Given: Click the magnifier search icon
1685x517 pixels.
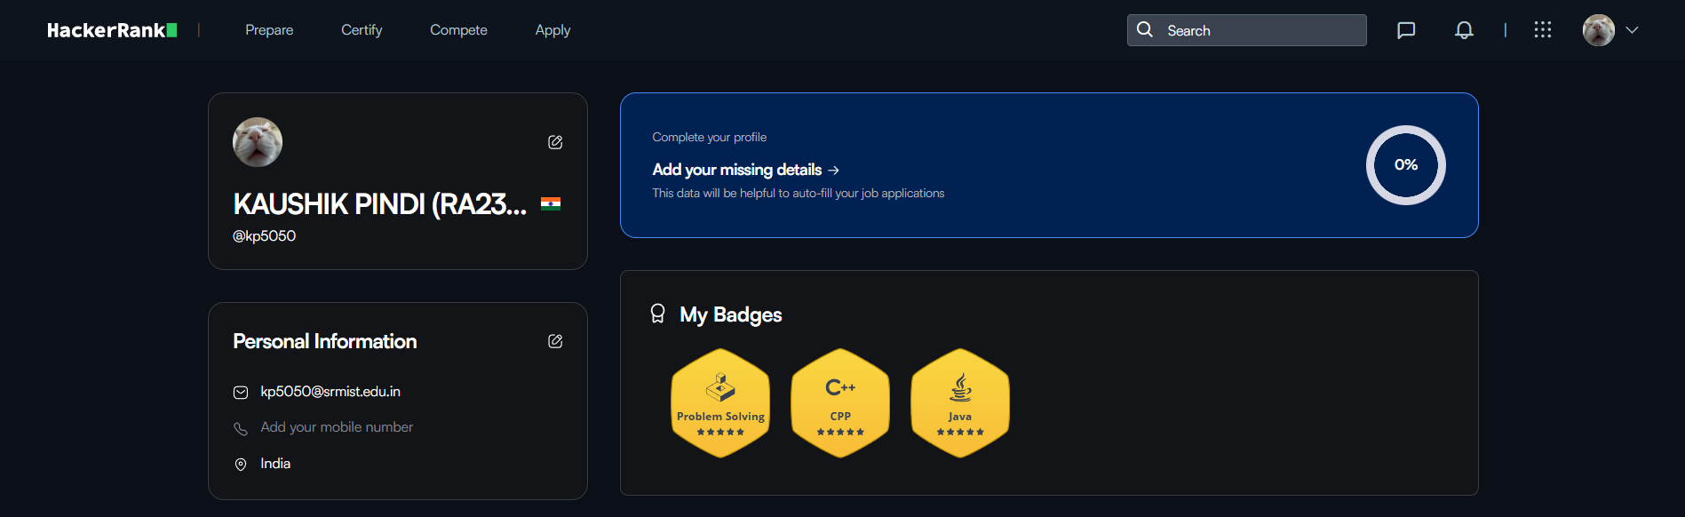Looking at the screenshot, I should pyautogui.click(x=1145, y=29).
